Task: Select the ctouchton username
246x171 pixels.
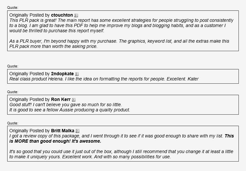Action: pyautogui.click(x=62, y=15)
